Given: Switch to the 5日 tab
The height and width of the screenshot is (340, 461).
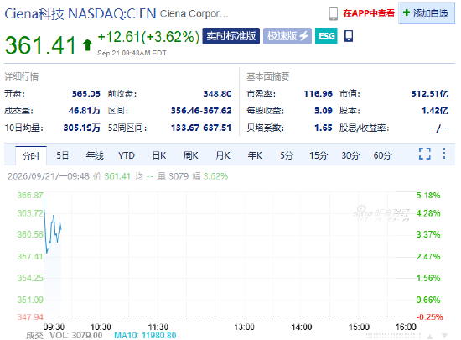Looking at the screenshot, I should pos(63,155).
